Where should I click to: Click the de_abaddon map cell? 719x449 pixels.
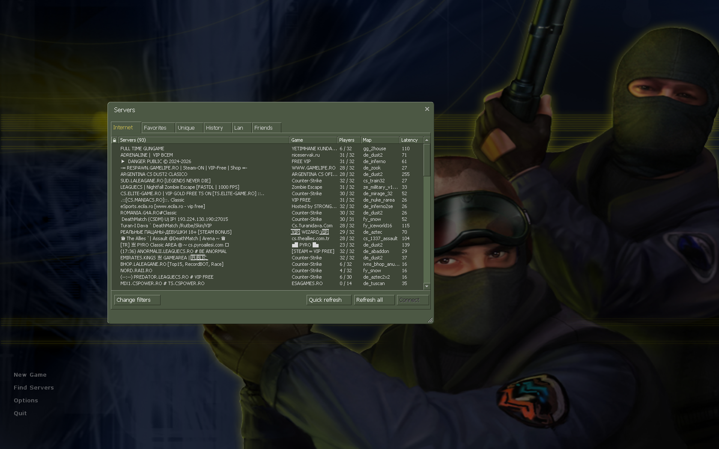(376, 251)
